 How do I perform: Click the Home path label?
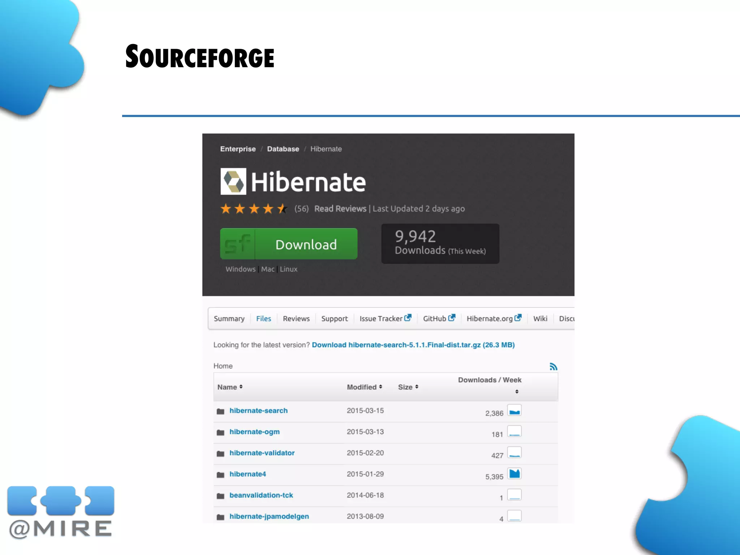223,366
